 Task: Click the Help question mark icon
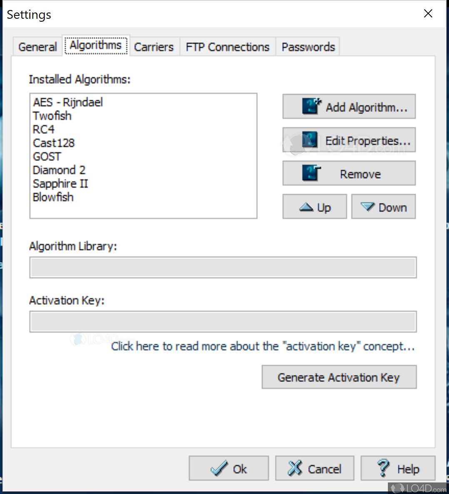(x=383, y=468)
